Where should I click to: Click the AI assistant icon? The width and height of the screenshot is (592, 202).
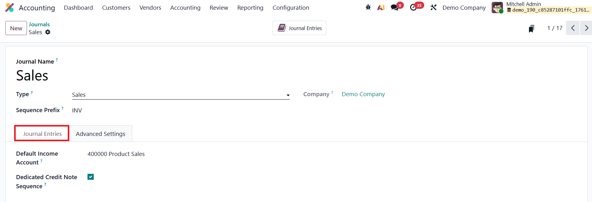pos(381,8)
